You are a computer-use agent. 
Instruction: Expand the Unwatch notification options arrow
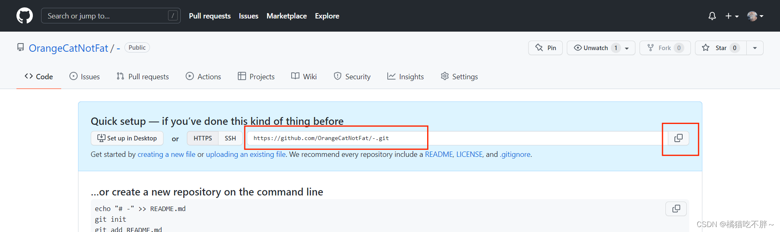pyautogui.click(x=627, y=48)
